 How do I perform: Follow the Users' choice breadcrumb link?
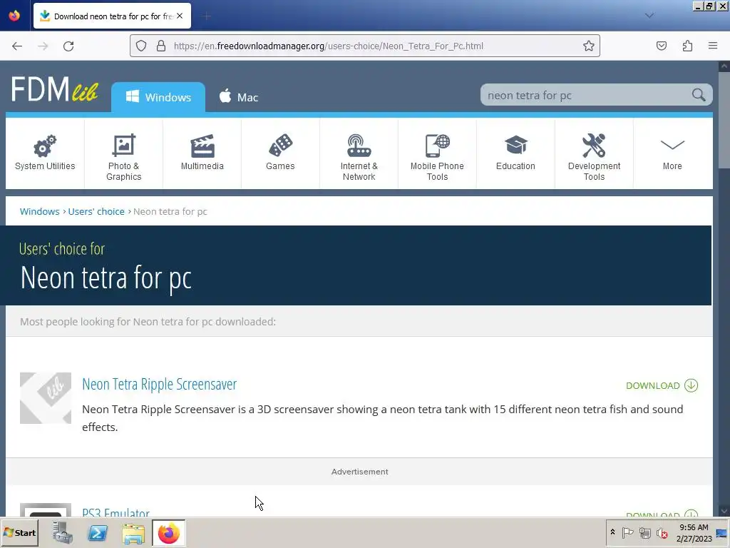[x=96, y=211]
